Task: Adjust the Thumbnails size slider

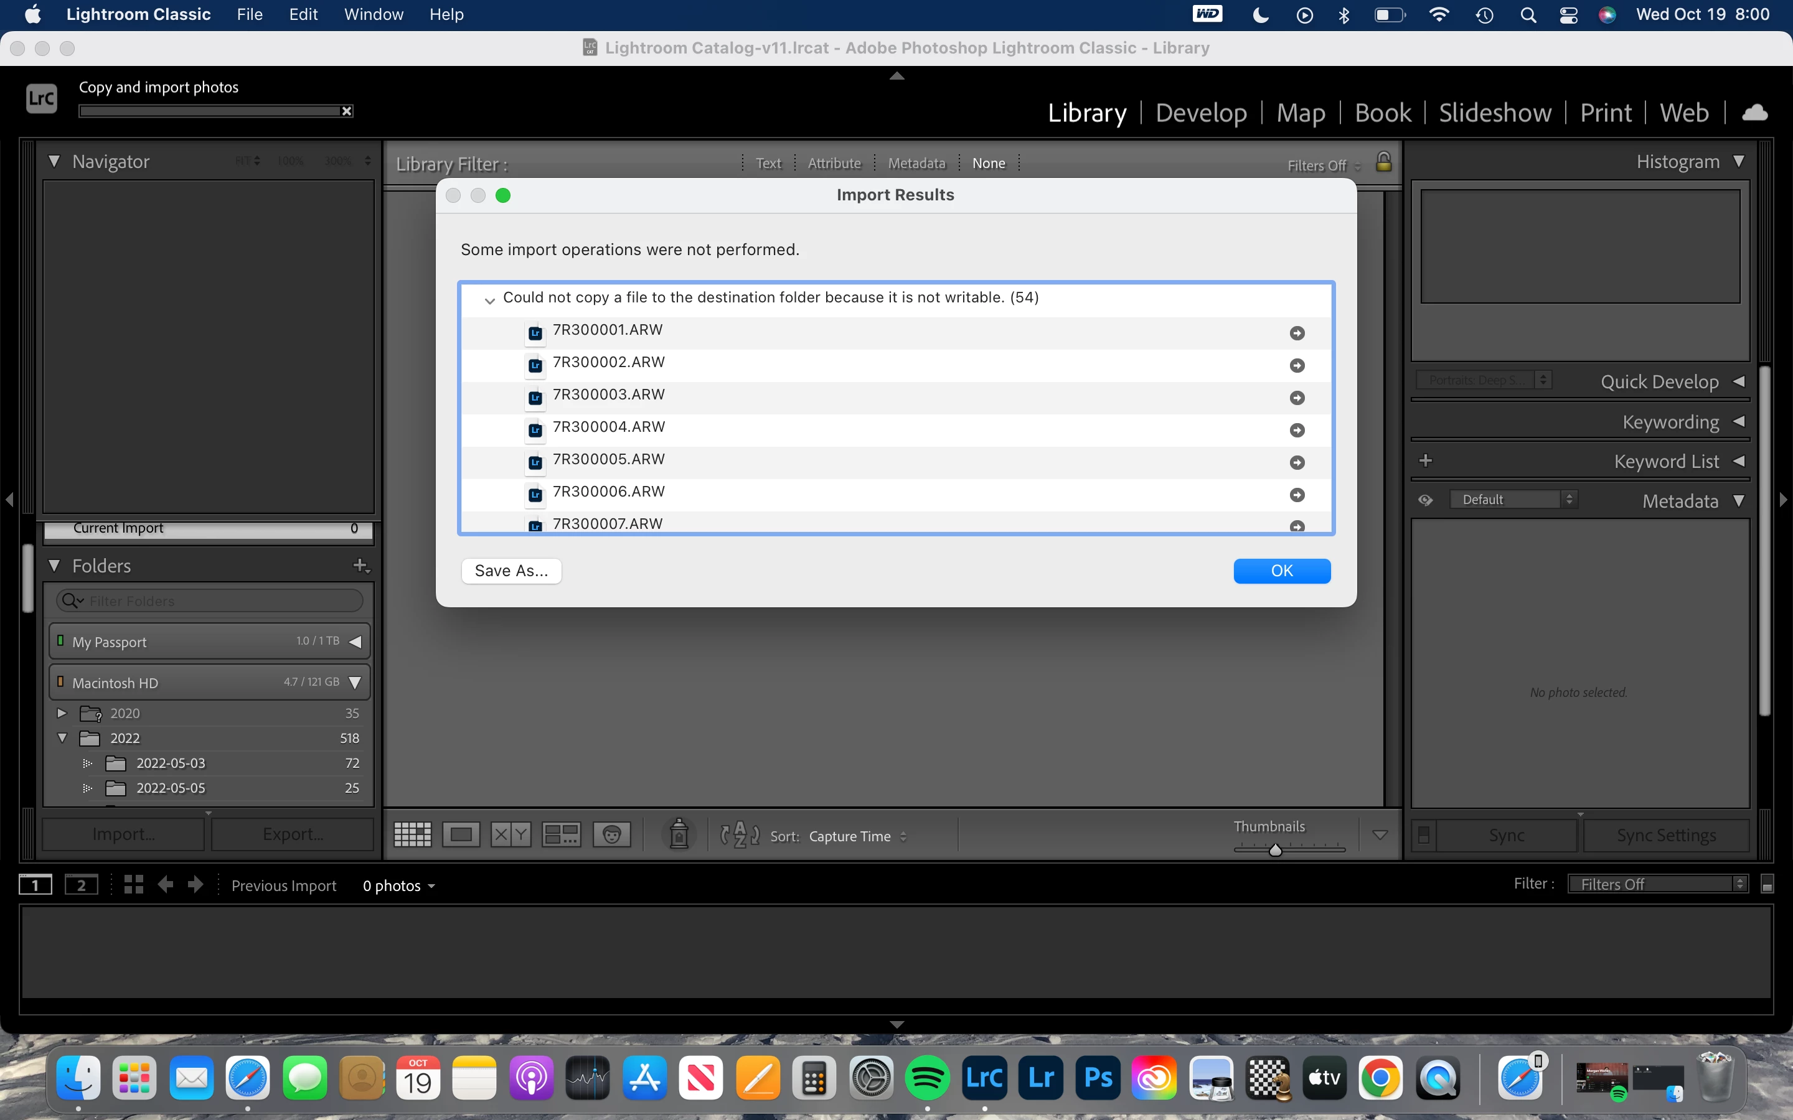Action: pos(1275,851)
